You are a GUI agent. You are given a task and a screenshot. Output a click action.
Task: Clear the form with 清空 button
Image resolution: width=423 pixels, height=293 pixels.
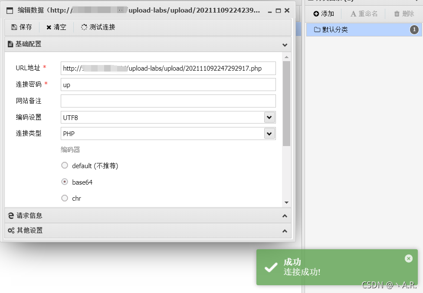click(x=56, y=27)
